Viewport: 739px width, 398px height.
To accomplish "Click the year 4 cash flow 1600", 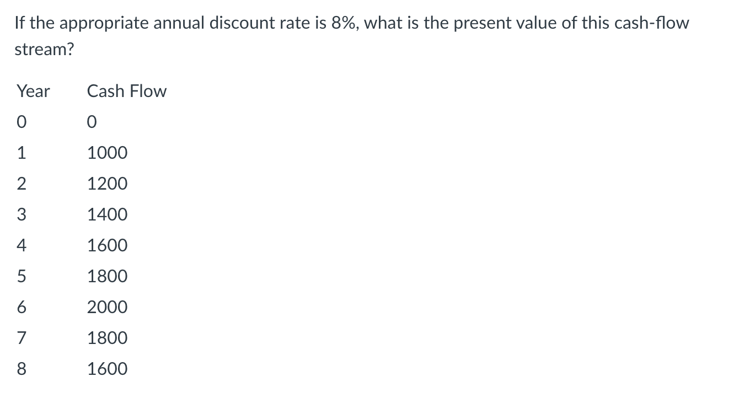I will [107, 245].
